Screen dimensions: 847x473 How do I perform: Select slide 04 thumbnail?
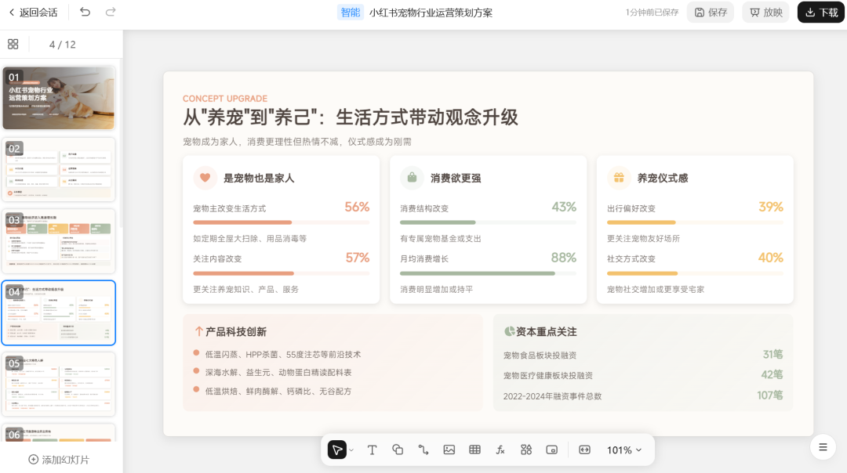pos(58,312)
